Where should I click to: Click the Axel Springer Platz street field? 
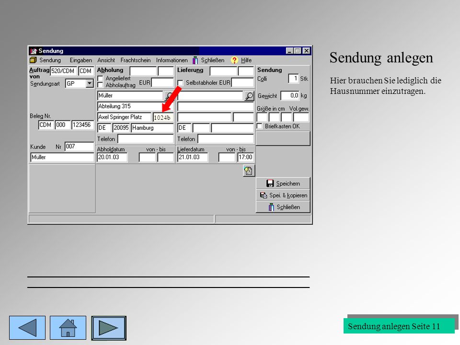tap(125, 117)
